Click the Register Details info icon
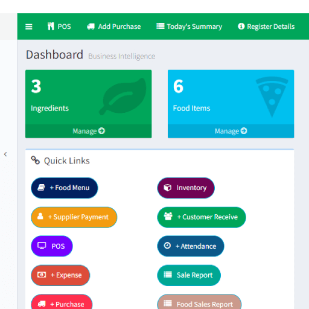The width and height of the screenshot is (309, 309). coord(241,26)
